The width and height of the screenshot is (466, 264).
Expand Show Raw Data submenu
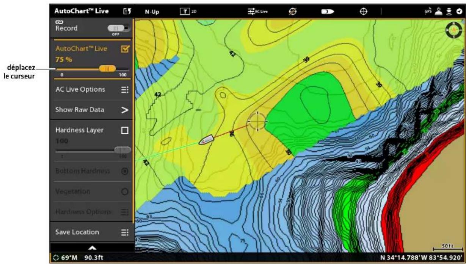pyautogui.click(x=92, y=110)
